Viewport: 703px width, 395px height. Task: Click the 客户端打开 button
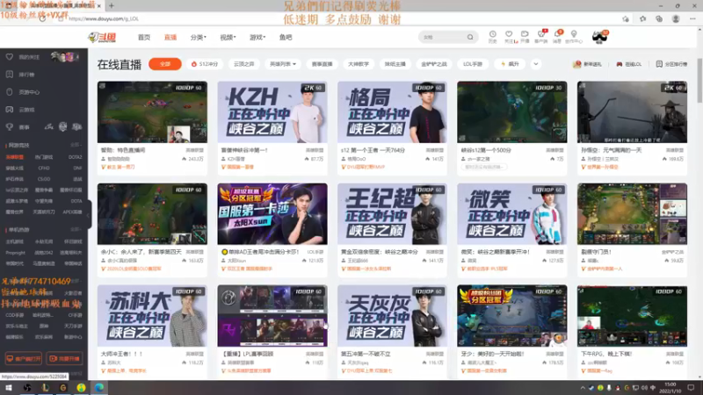pyautogui.click(x=24, y=359)
